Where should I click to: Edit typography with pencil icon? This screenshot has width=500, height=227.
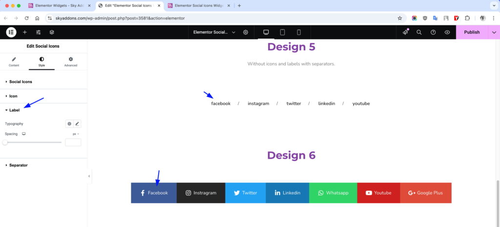point(77,124)
